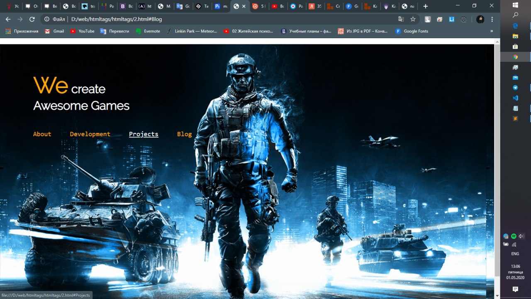Navigate to the Projects section link

coord(144,134)
